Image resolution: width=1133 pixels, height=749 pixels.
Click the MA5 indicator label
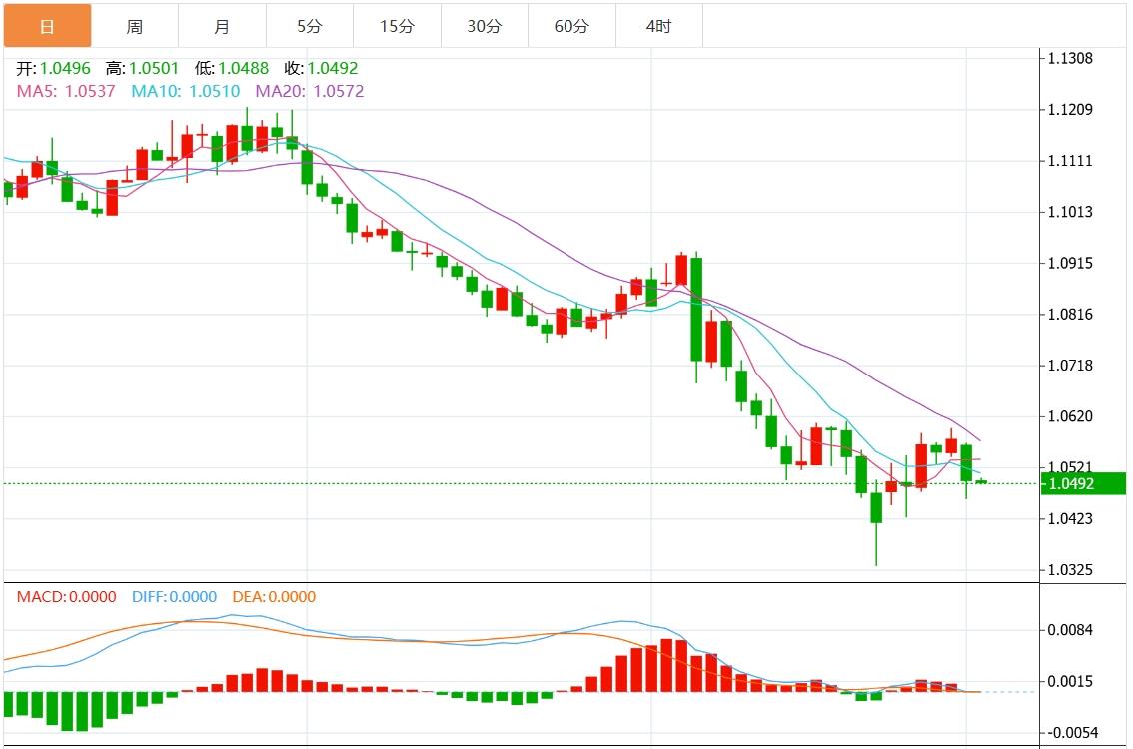coord(66,91)
